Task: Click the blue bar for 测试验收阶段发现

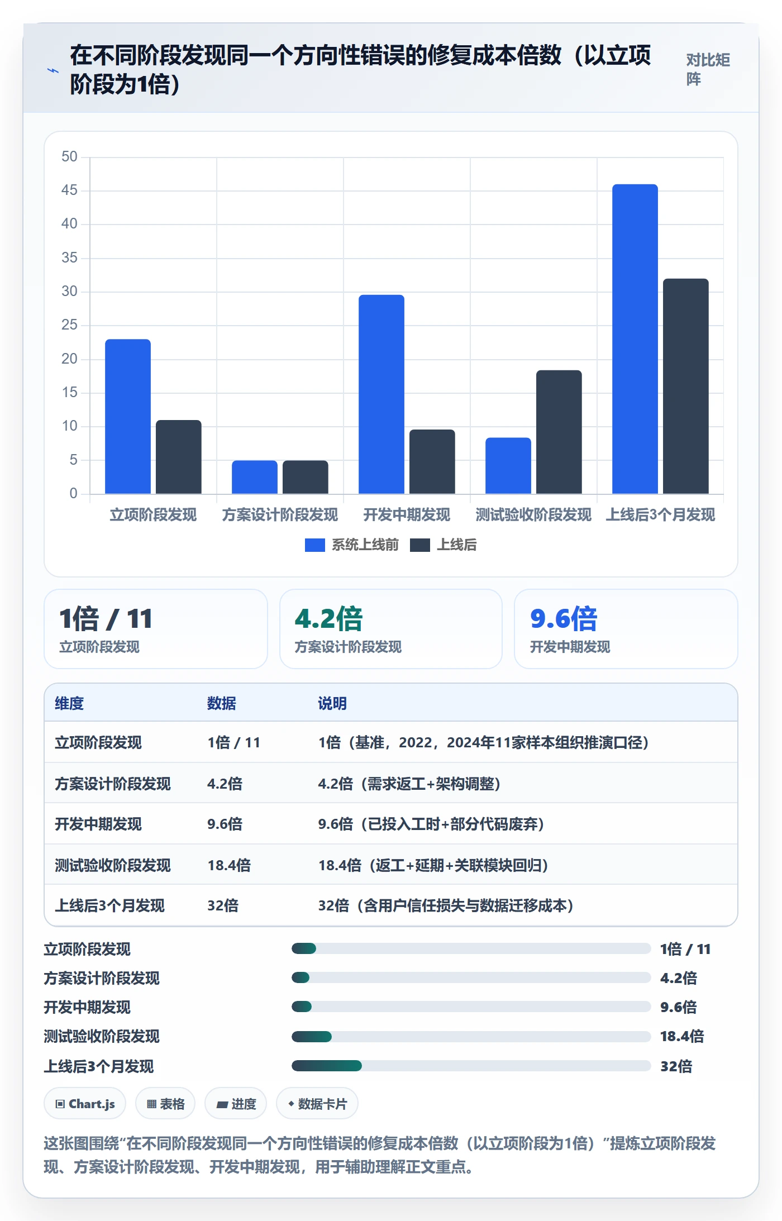Action: point(508,466)
